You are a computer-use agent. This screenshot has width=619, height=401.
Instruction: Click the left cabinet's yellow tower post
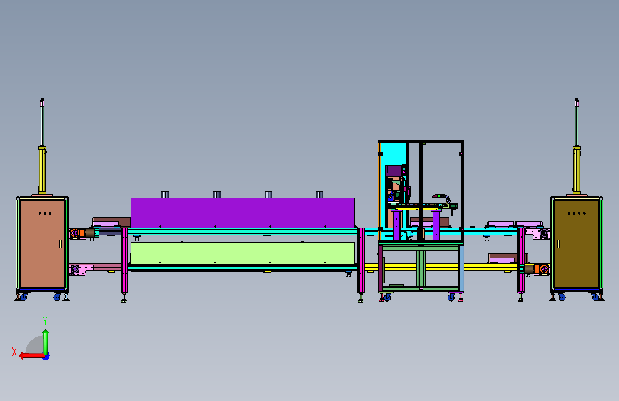tap(42, 170)
